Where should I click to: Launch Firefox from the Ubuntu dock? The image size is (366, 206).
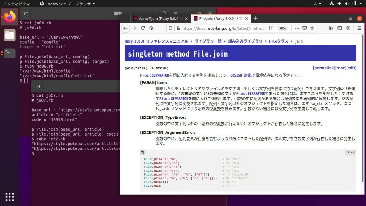[9, 16]
